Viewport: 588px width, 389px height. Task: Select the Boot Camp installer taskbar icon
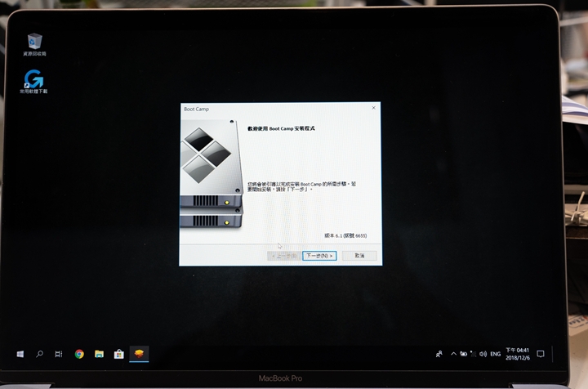click(x=139, y=354)
